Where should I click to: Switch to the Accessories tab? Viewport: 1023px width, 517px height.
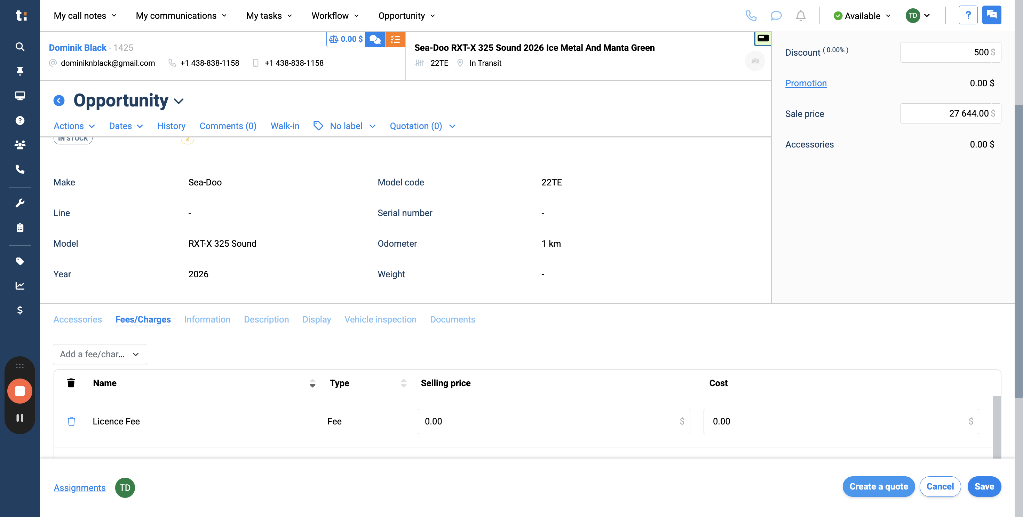click(78, 319)
